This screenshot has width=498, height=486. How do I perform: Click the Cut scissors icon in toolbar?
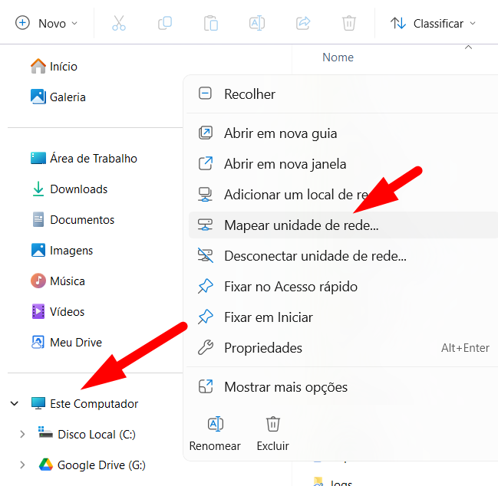pos(118,23)
